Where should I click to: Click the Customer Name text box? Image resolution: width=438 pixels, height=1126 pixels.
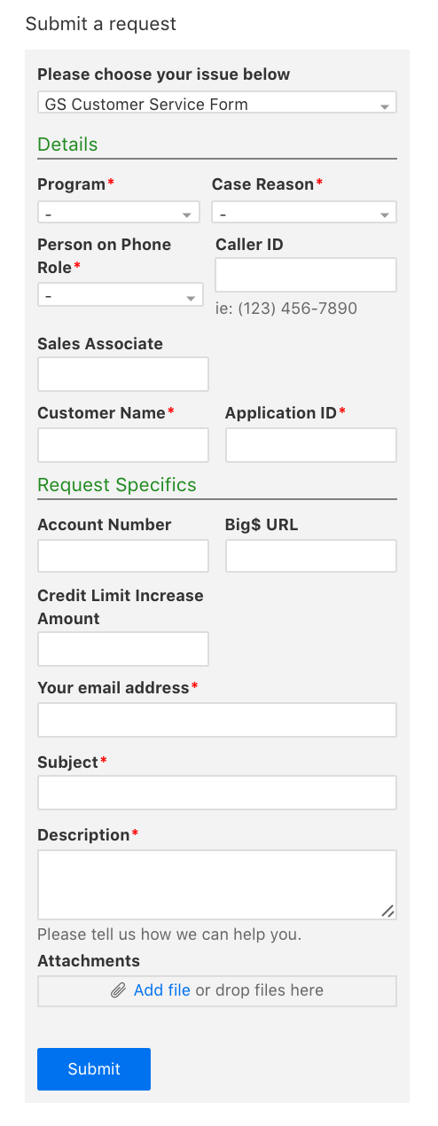123,445
